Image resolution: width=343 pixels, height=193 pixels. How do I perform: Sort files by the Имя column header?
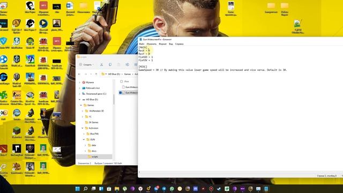click(126, 81)
